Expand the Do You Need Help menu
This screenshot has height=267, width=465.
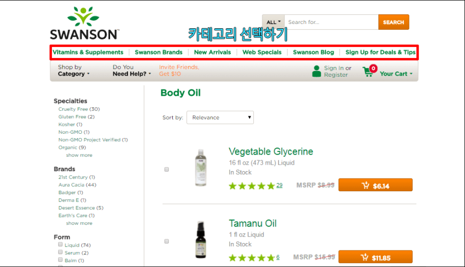[131, 71]
